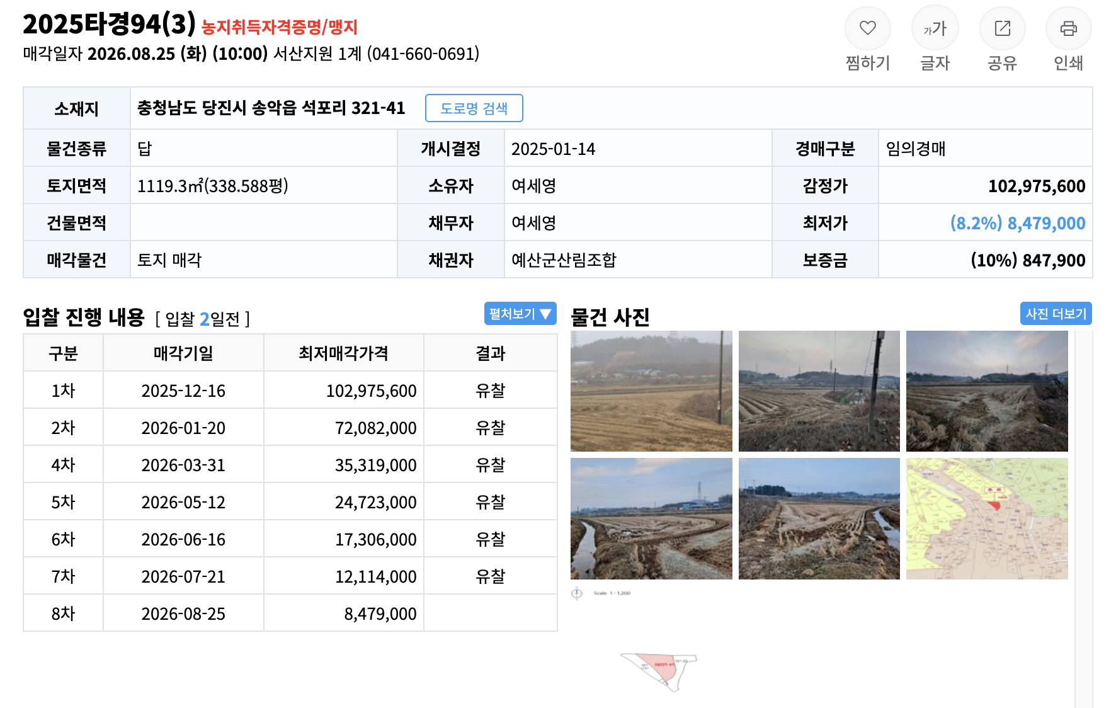Screen dimensions: 1116x708
Task: Open third photo in top row
Action: point(987,391)
